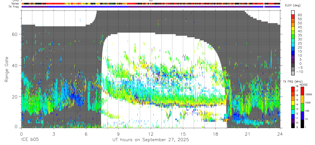Pick the red segment of TX FRQ colorbar
Viewport: 315px width, 145px height.
293,89
